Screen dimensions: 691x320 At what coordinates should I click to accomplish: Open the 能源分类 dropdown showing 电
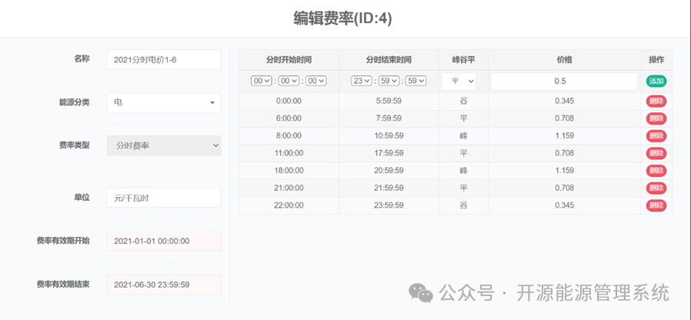(x=164, y=102)
